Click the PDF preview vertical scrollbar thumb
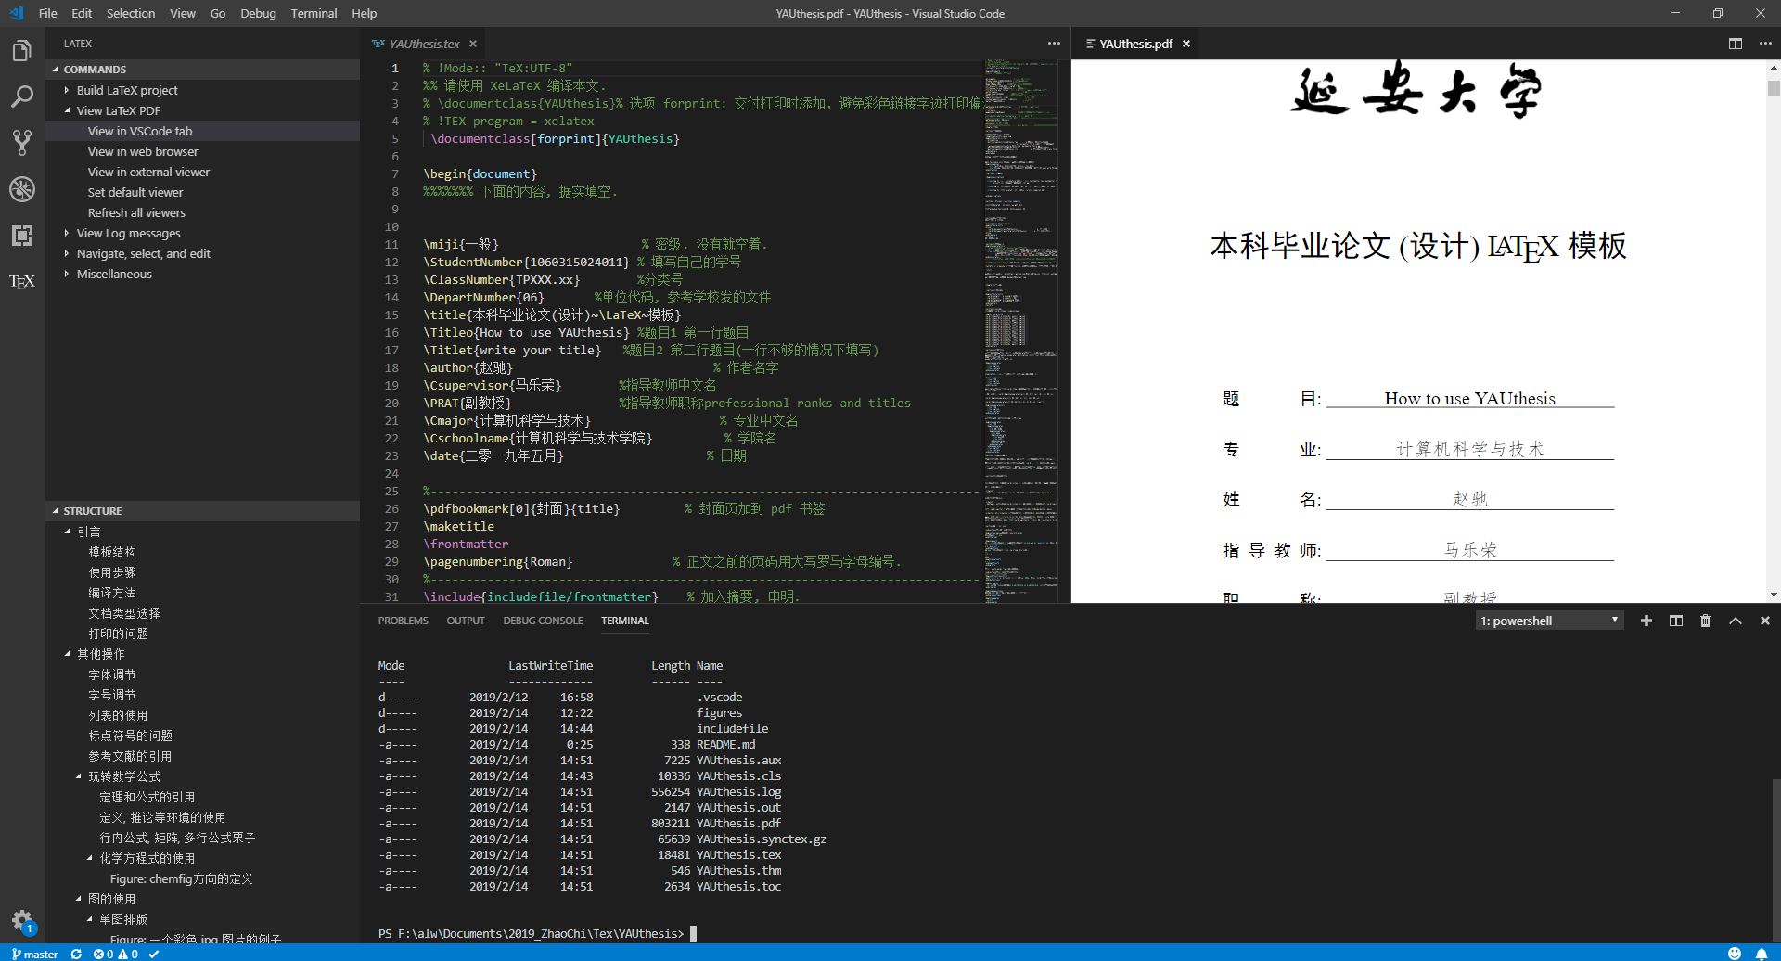This screenshot has width=1781, height=961. [x=1774, y=88]
